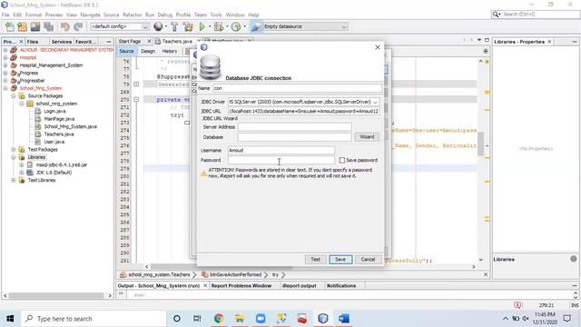Image resolution: width=581 pixels, height=327 pixels.
Task: Open Cortana circle icon on taskbar
Action: tap(177, 319)
